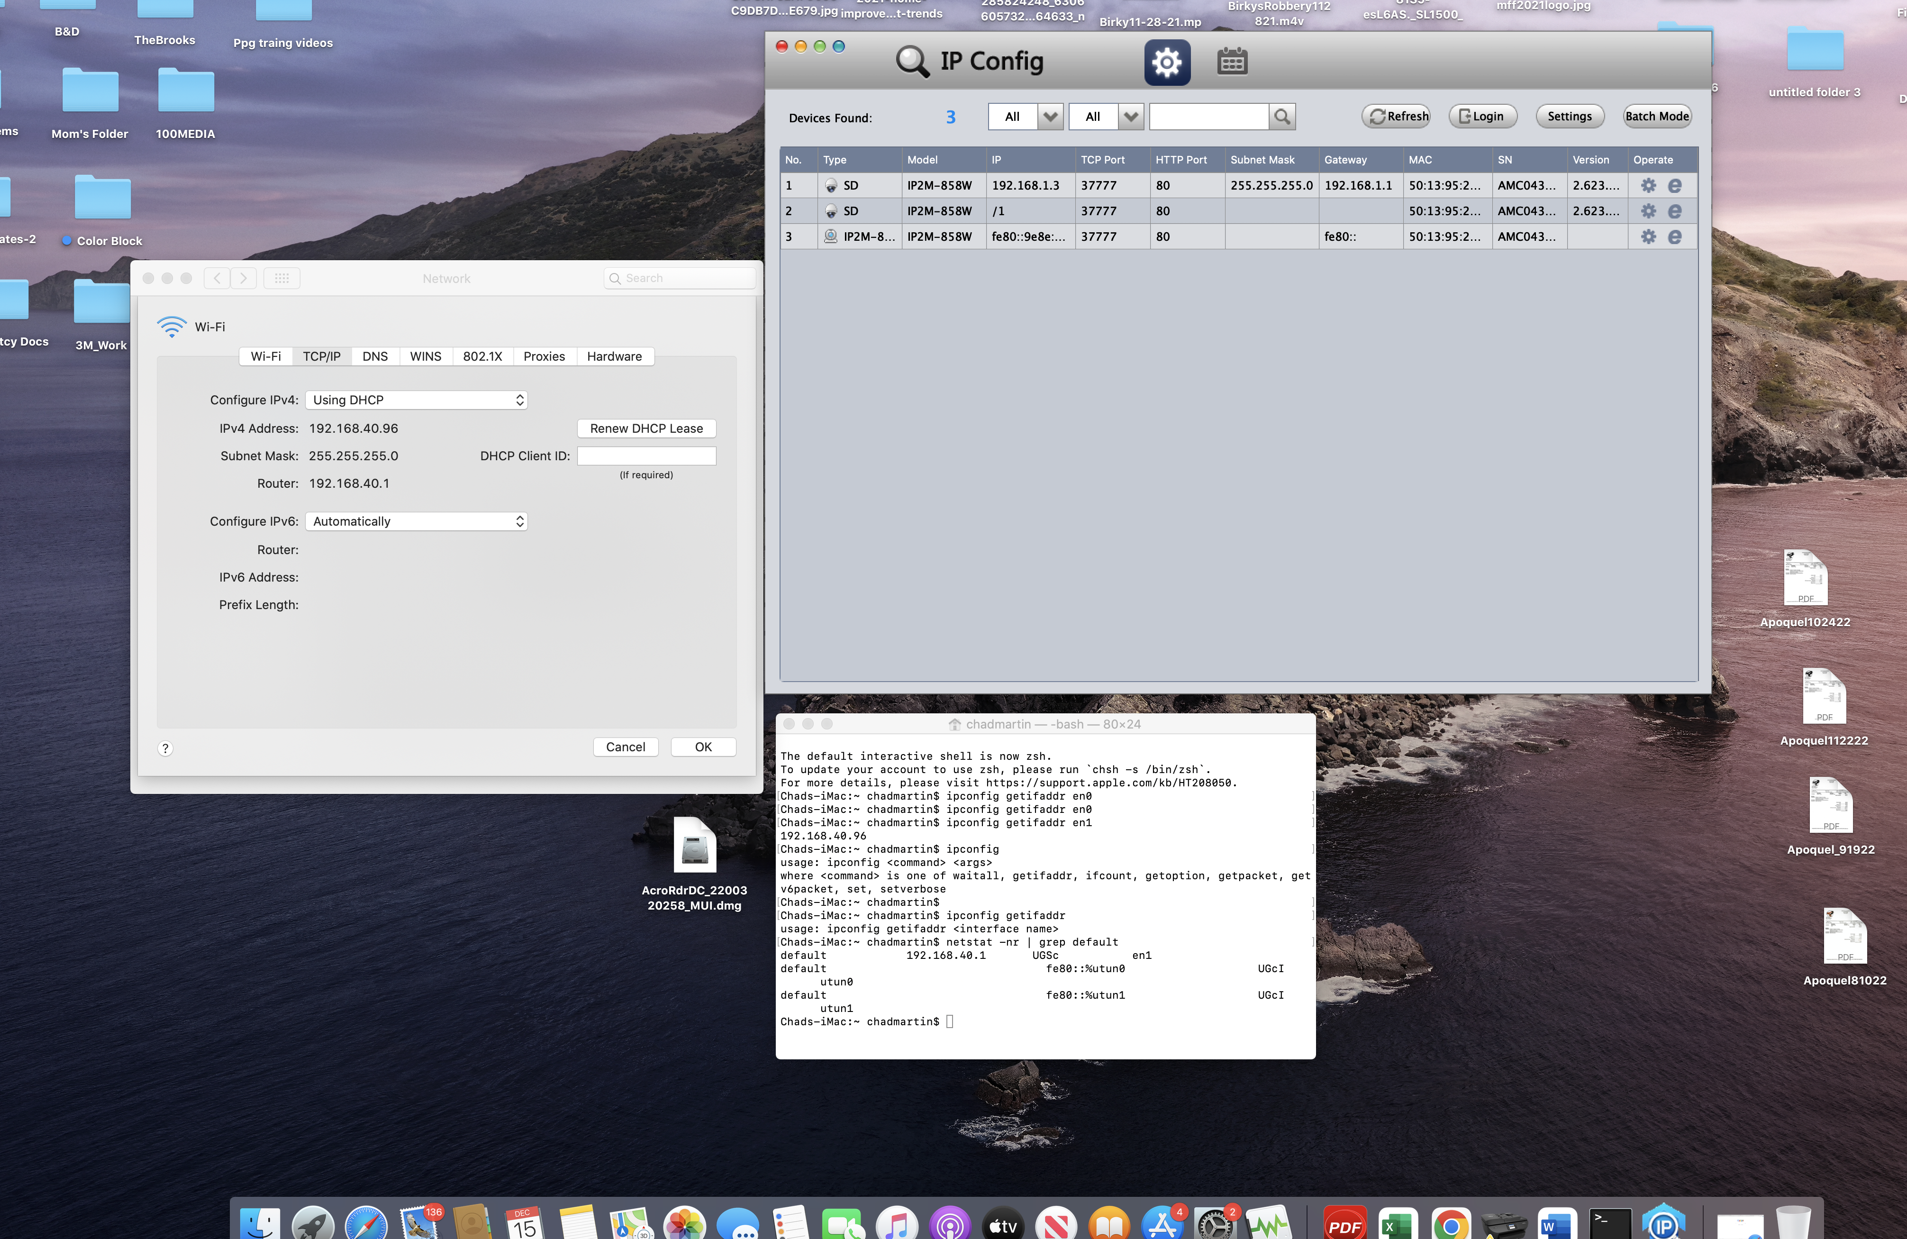This screenshot has width=1907, height=1239.
Task: Open Microsoft Excel from the Dock
Action: tap(1398, 1223)
